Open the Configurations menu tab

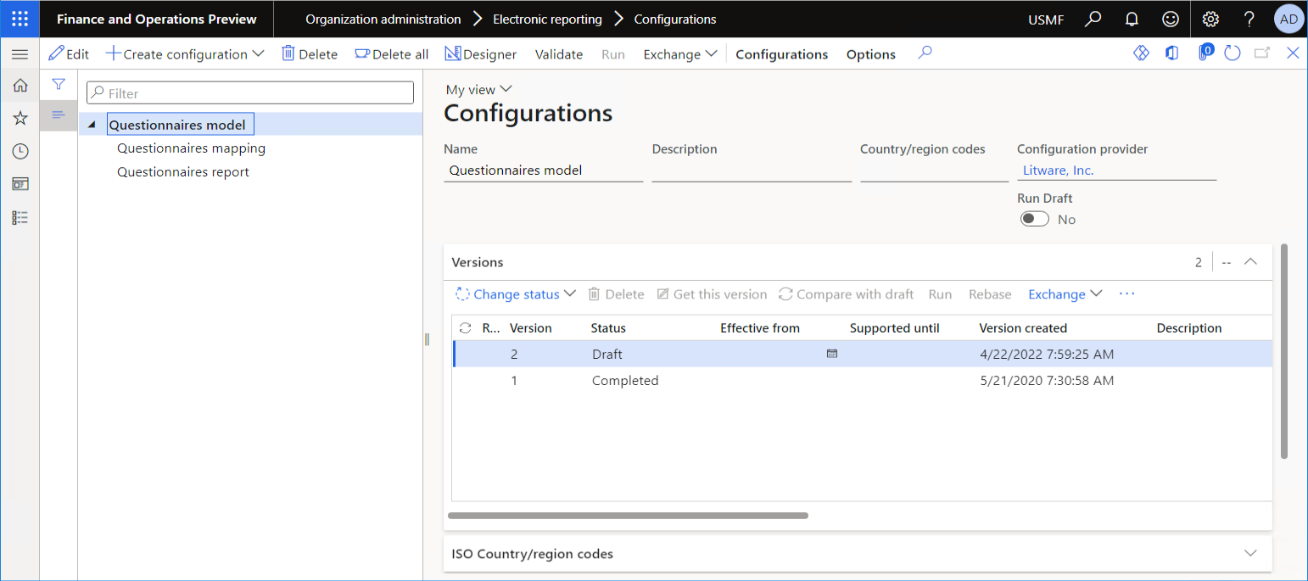[x=780, y=53]
